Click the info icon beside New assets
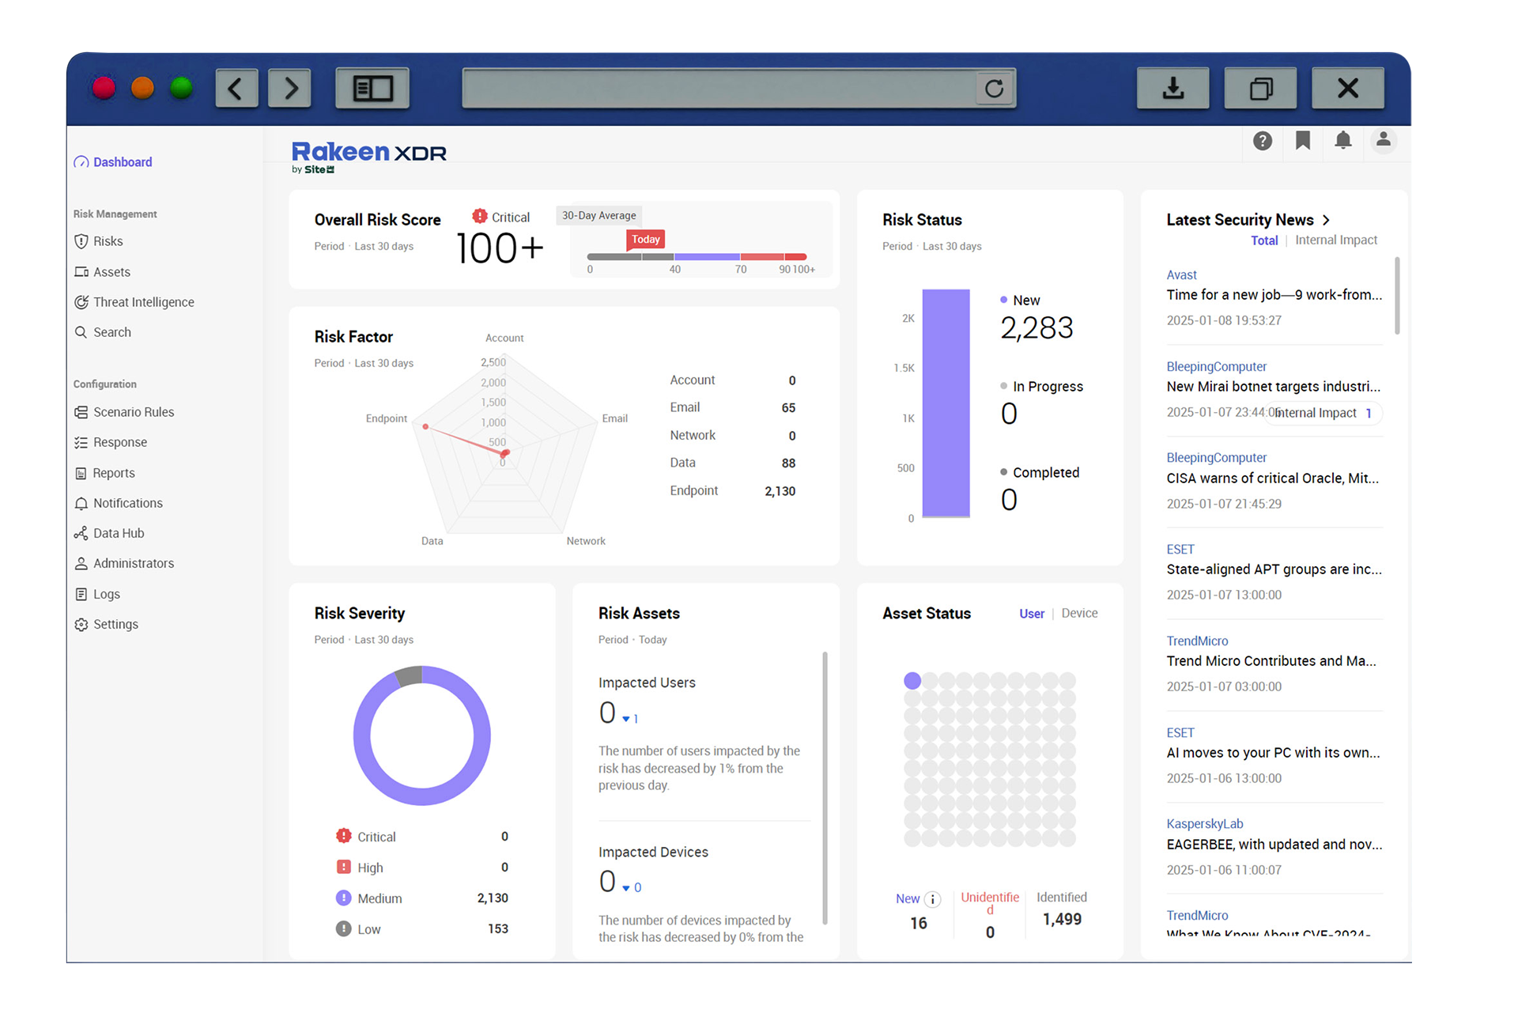Image resolution: width=1518 pixels, height=1036 pixels. click(933, 899)
